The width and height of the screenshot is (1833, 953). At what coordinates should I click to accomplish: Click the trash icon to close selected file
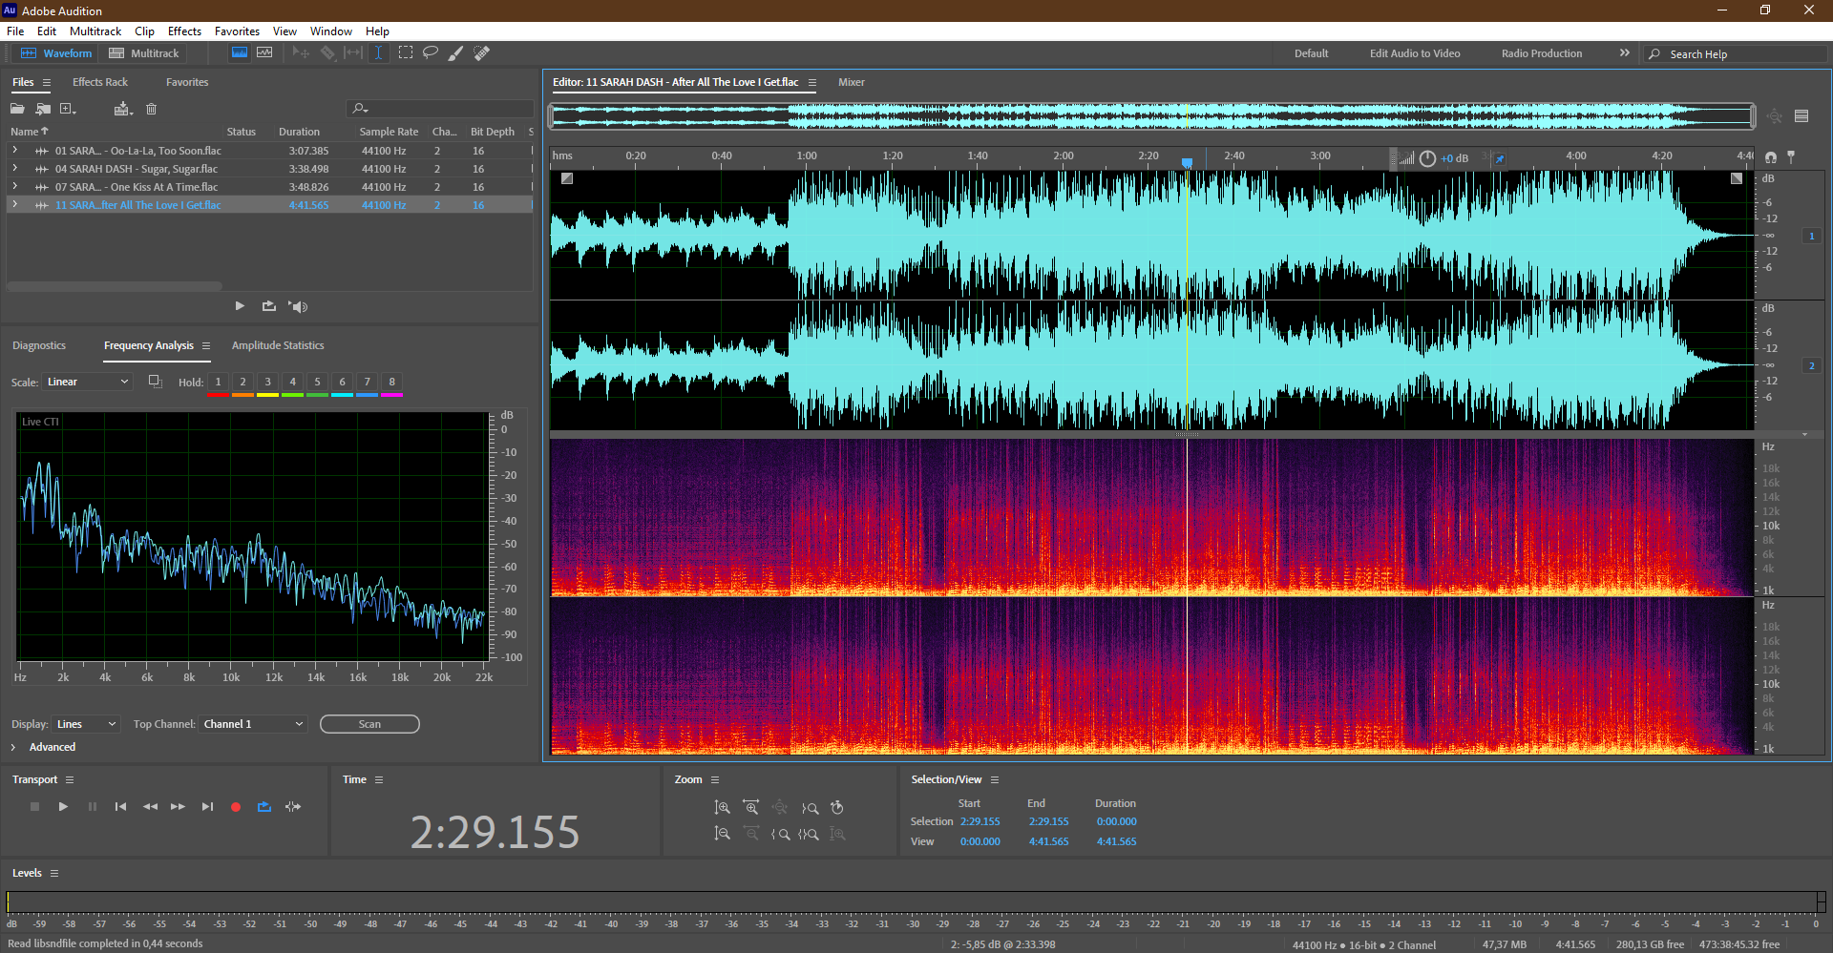click(x=151, y=109)
